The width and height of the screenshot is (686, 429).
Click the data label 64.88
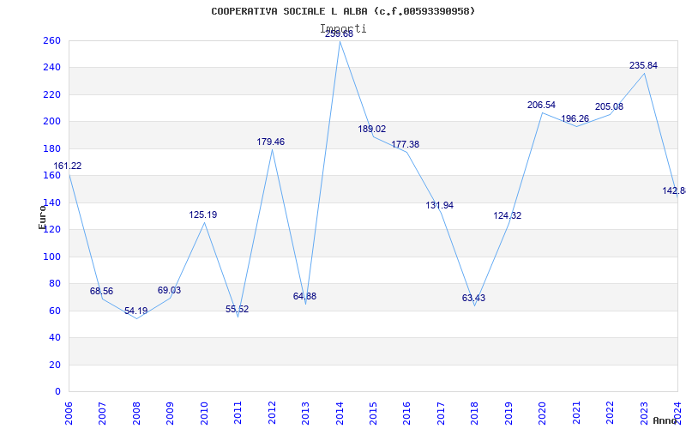(x=304, y=296)
